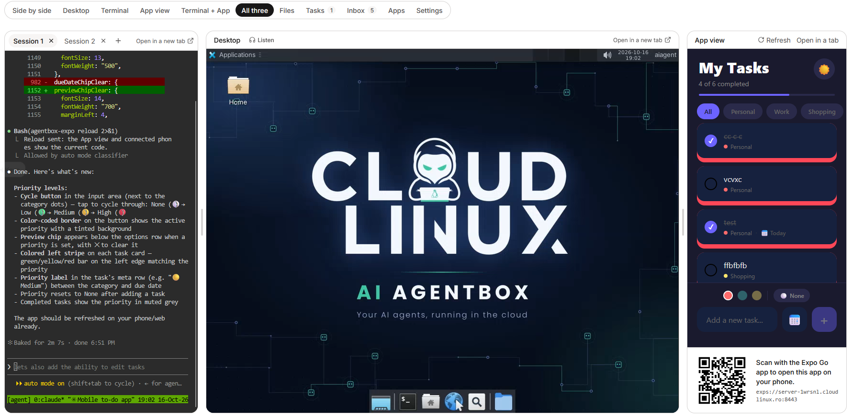The image size is (853, 420).
Task: Click the exps server URL text
Action: [x=797, y=396]
